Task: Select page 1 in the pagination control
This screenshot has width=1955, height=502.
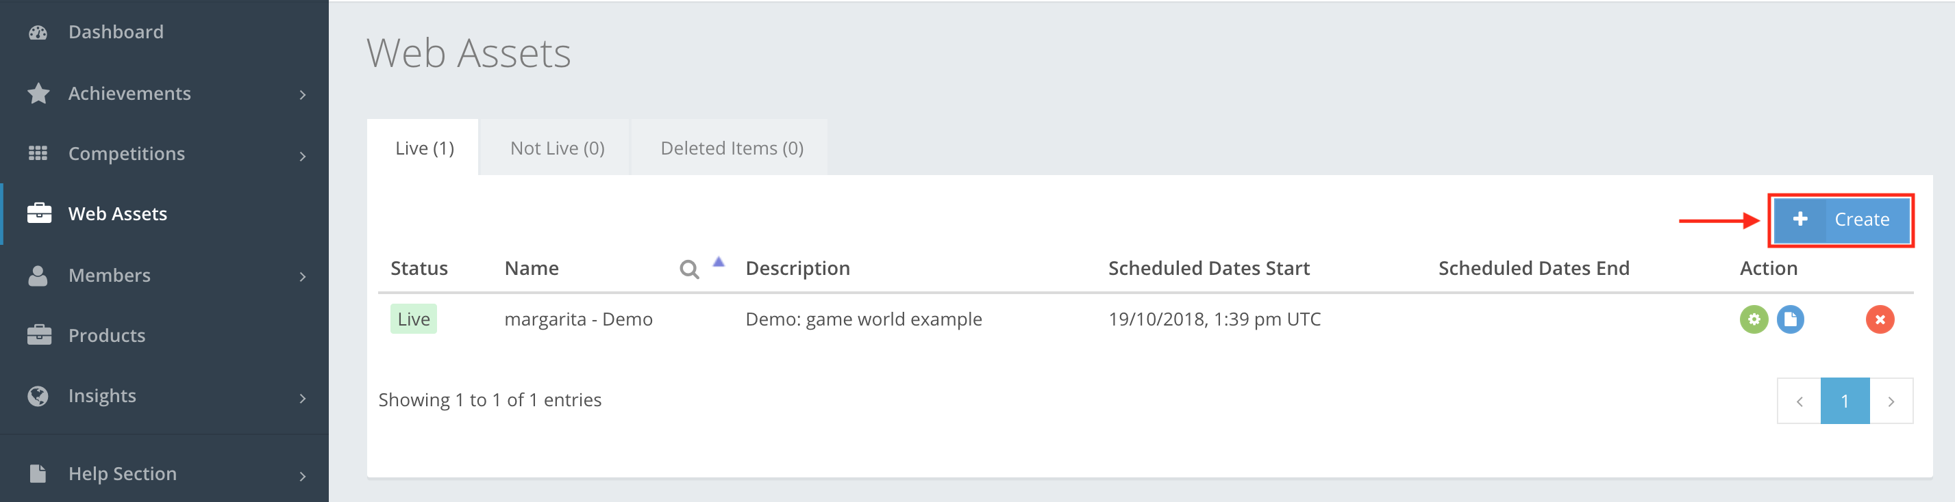Action: 1845,401
